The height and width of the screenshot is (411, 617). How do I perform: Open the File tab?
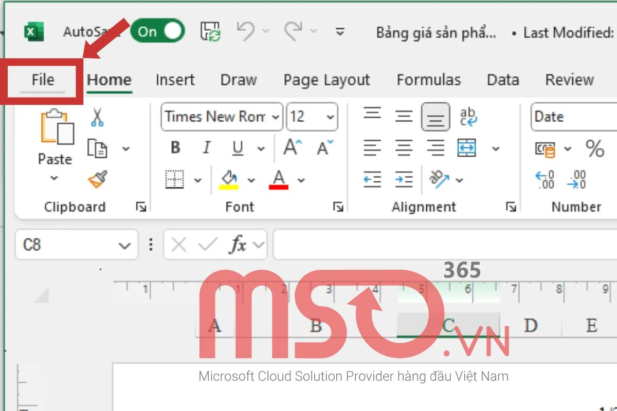point(43,80)
